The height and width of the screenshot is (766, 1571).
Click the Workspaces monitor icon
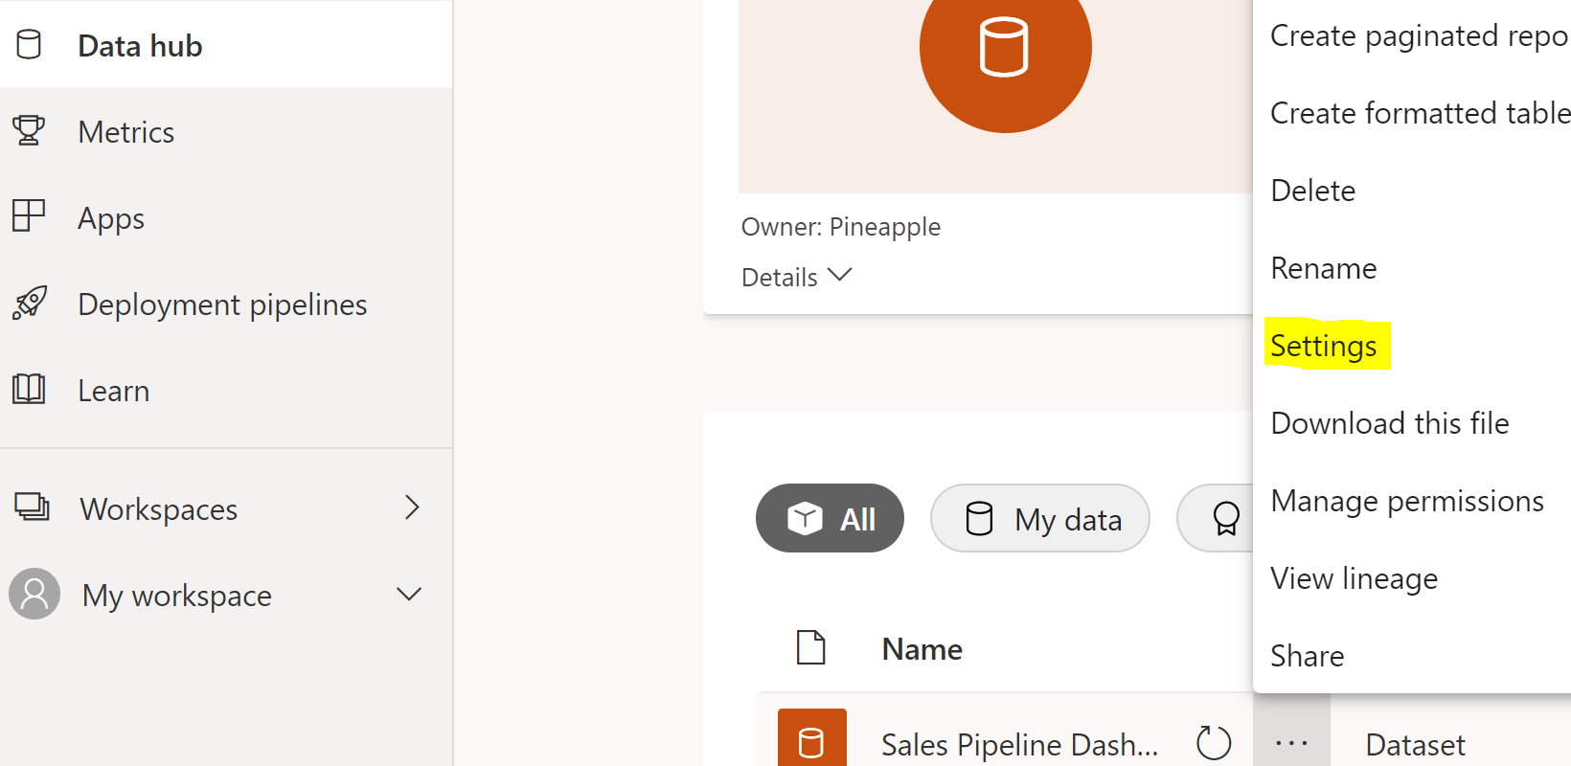pos(32,507)
